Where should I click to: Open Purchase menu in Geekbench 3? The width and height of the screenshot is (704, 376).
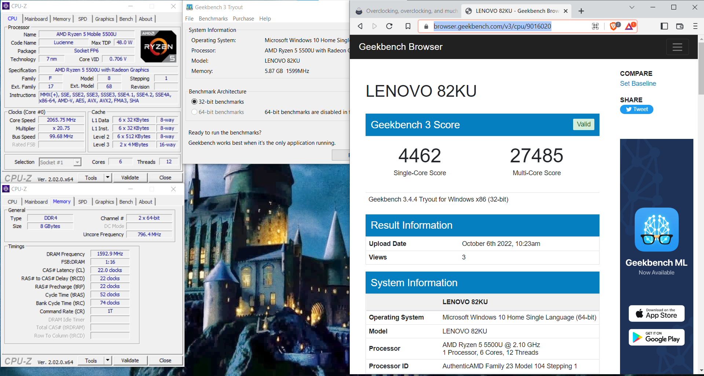[243, 19]
